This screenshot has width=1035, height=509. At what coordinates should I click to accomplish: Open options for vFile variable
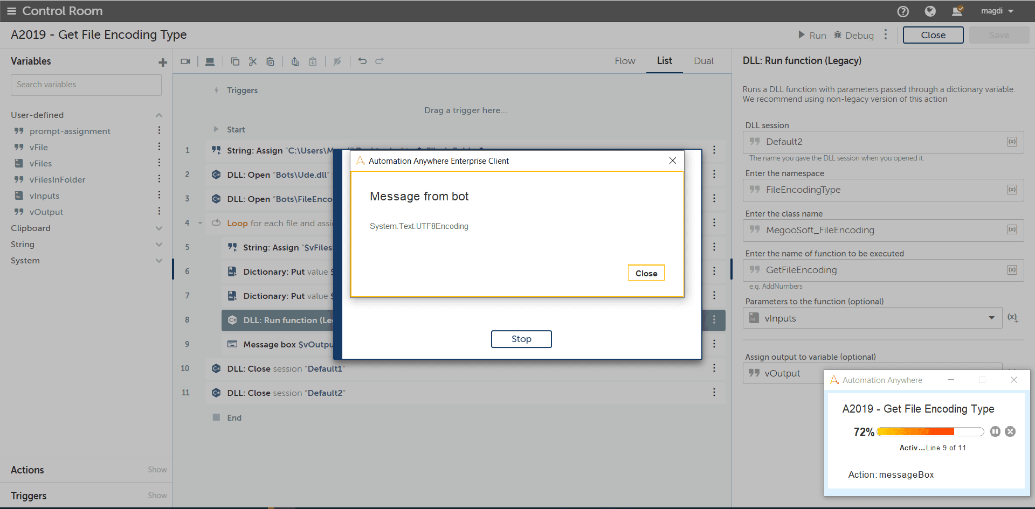click(159, 147)
